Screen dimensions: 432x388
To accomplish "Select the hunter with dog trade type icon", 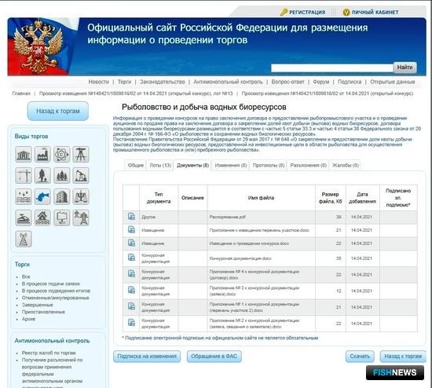I will [x=42, y=175].
